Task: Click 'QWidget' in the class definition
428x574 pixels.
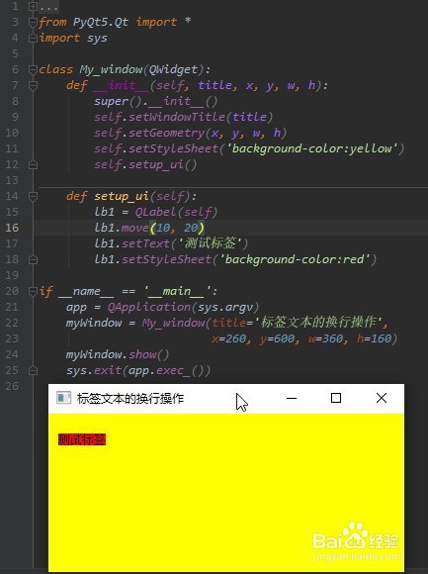Action: tap(173, 69)
